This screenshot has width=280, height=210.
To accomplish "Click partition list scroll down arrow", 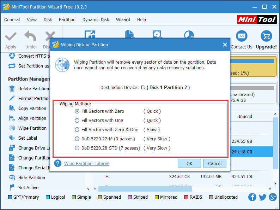I will (x=275, y=183).
